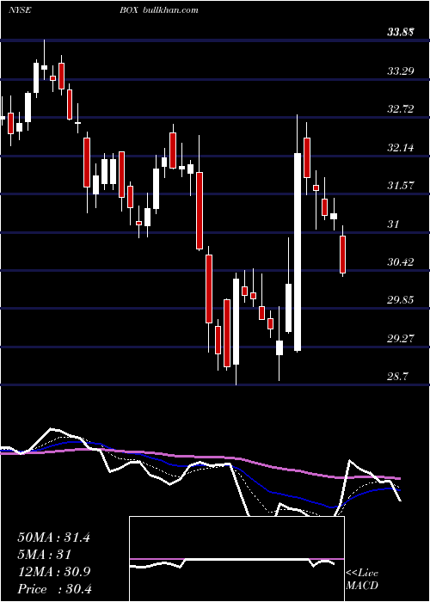Screen dimensions: 430x602
Task: Click the Price : 30.4 readout
Action: coord(53,588)
